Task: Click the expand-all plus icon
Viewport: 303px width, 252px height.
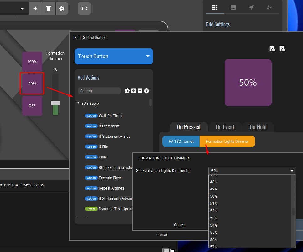Action: pos(134,91)
